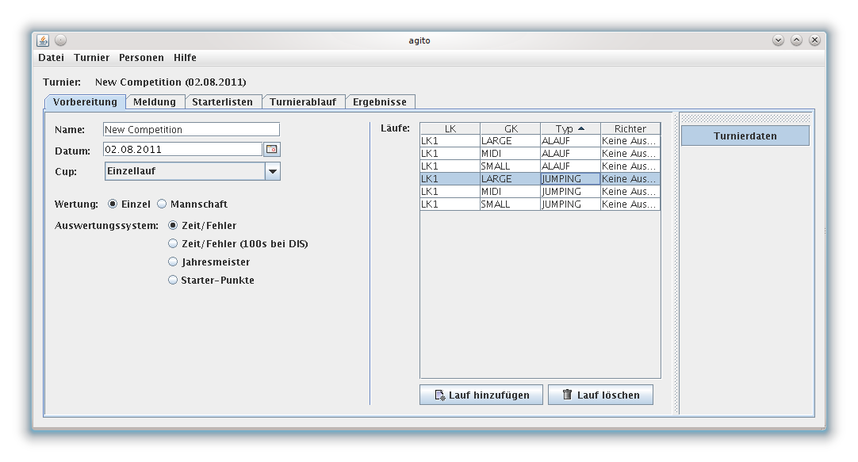Switch to the Starterlisten tab

[x=222, y=102]
